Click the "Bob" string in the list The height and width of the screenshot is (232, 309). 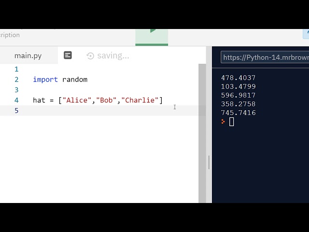coord(106,100)
